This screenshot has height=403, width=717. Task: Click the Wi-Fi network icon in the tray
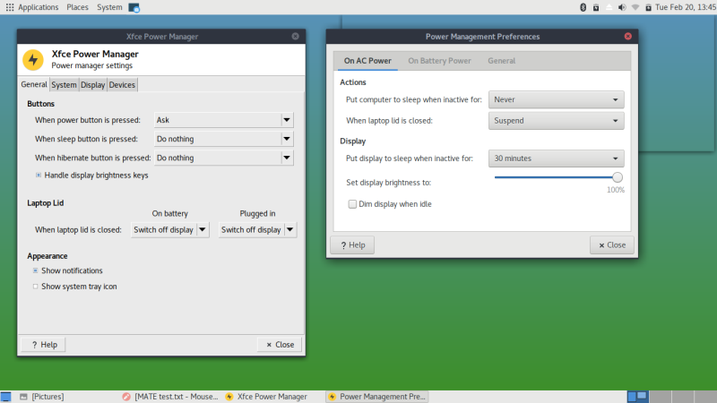pos(635,7)
